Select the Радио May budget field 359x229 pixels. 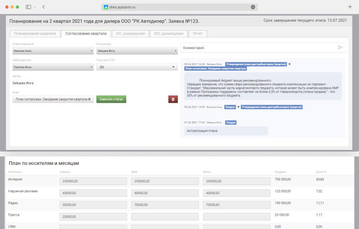(164, 203)
